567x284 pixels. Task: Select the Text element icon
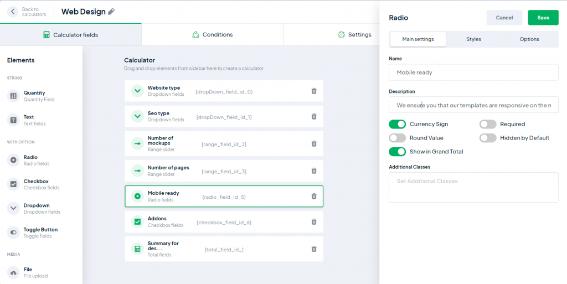point(13,120)
